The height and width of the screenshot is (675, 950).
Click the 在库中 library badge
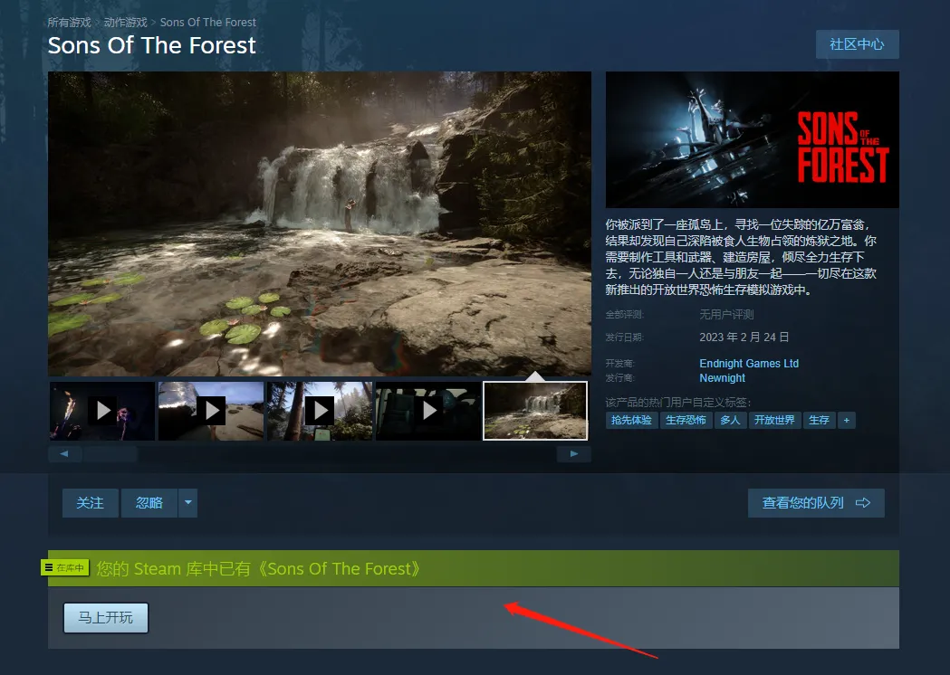(65, 568)
